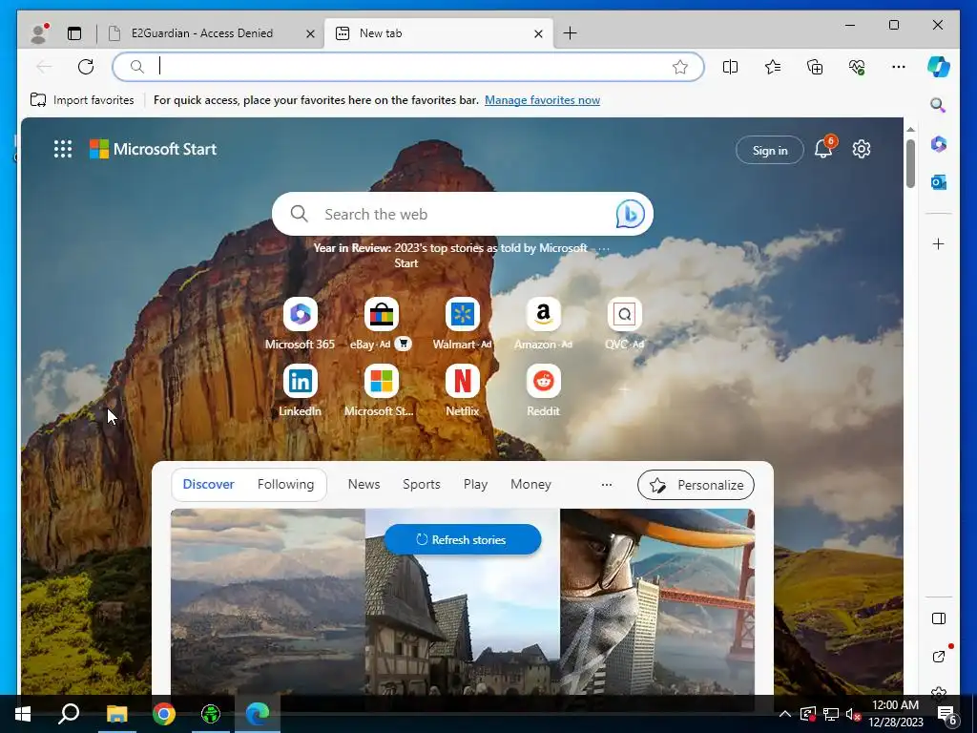Image resolution: width=977 pixels, height=733 pixels.
Task: Add this page to favorites star
Action: pos(679,67)
